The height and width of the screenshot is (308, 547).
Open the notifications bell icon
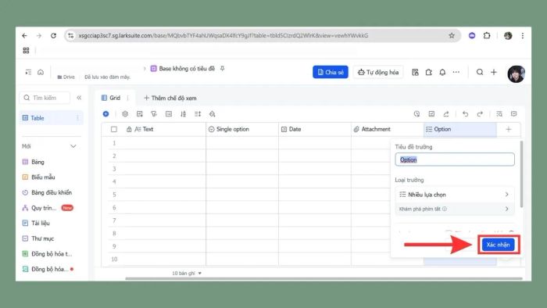(442, 72)
